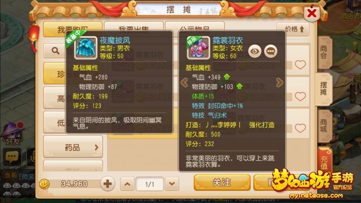Toggle heart on second listing
Screen dimensions: 361x203
click(300, 96)
